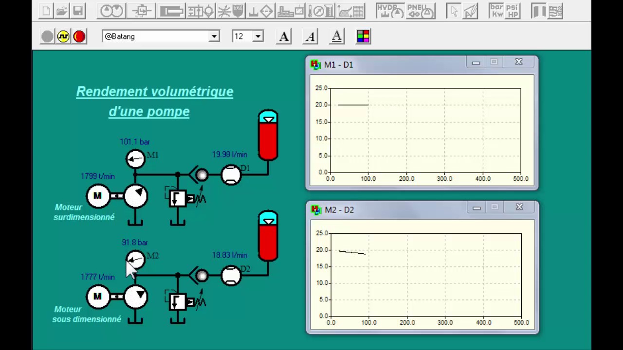Select the lower electric motor M symbol
623x350 pixels.
[x=98, y=297]
